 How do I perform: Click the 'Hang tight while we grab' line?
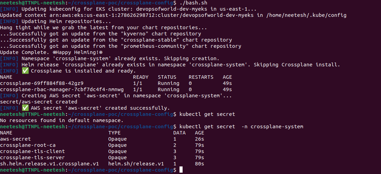click(104, 28)
